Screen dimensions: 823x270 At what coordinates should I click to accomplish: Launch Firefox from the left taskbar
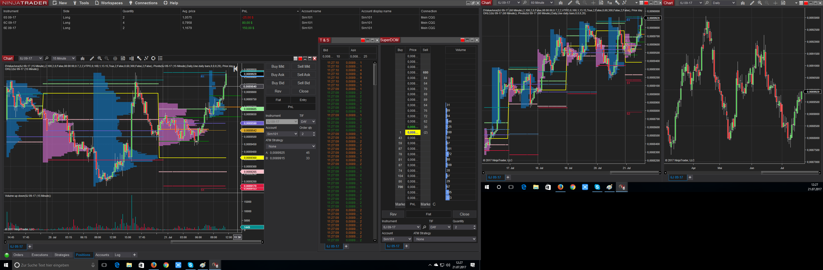[154, 265]
